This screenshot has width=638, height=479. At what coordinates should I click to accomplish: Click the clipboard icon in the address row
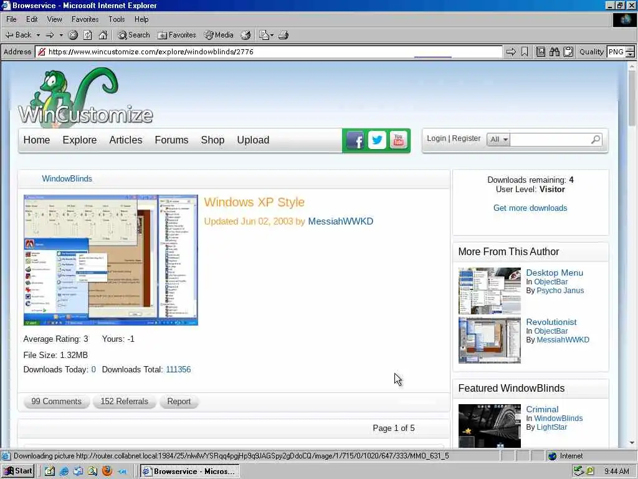(x=568, y=52)
